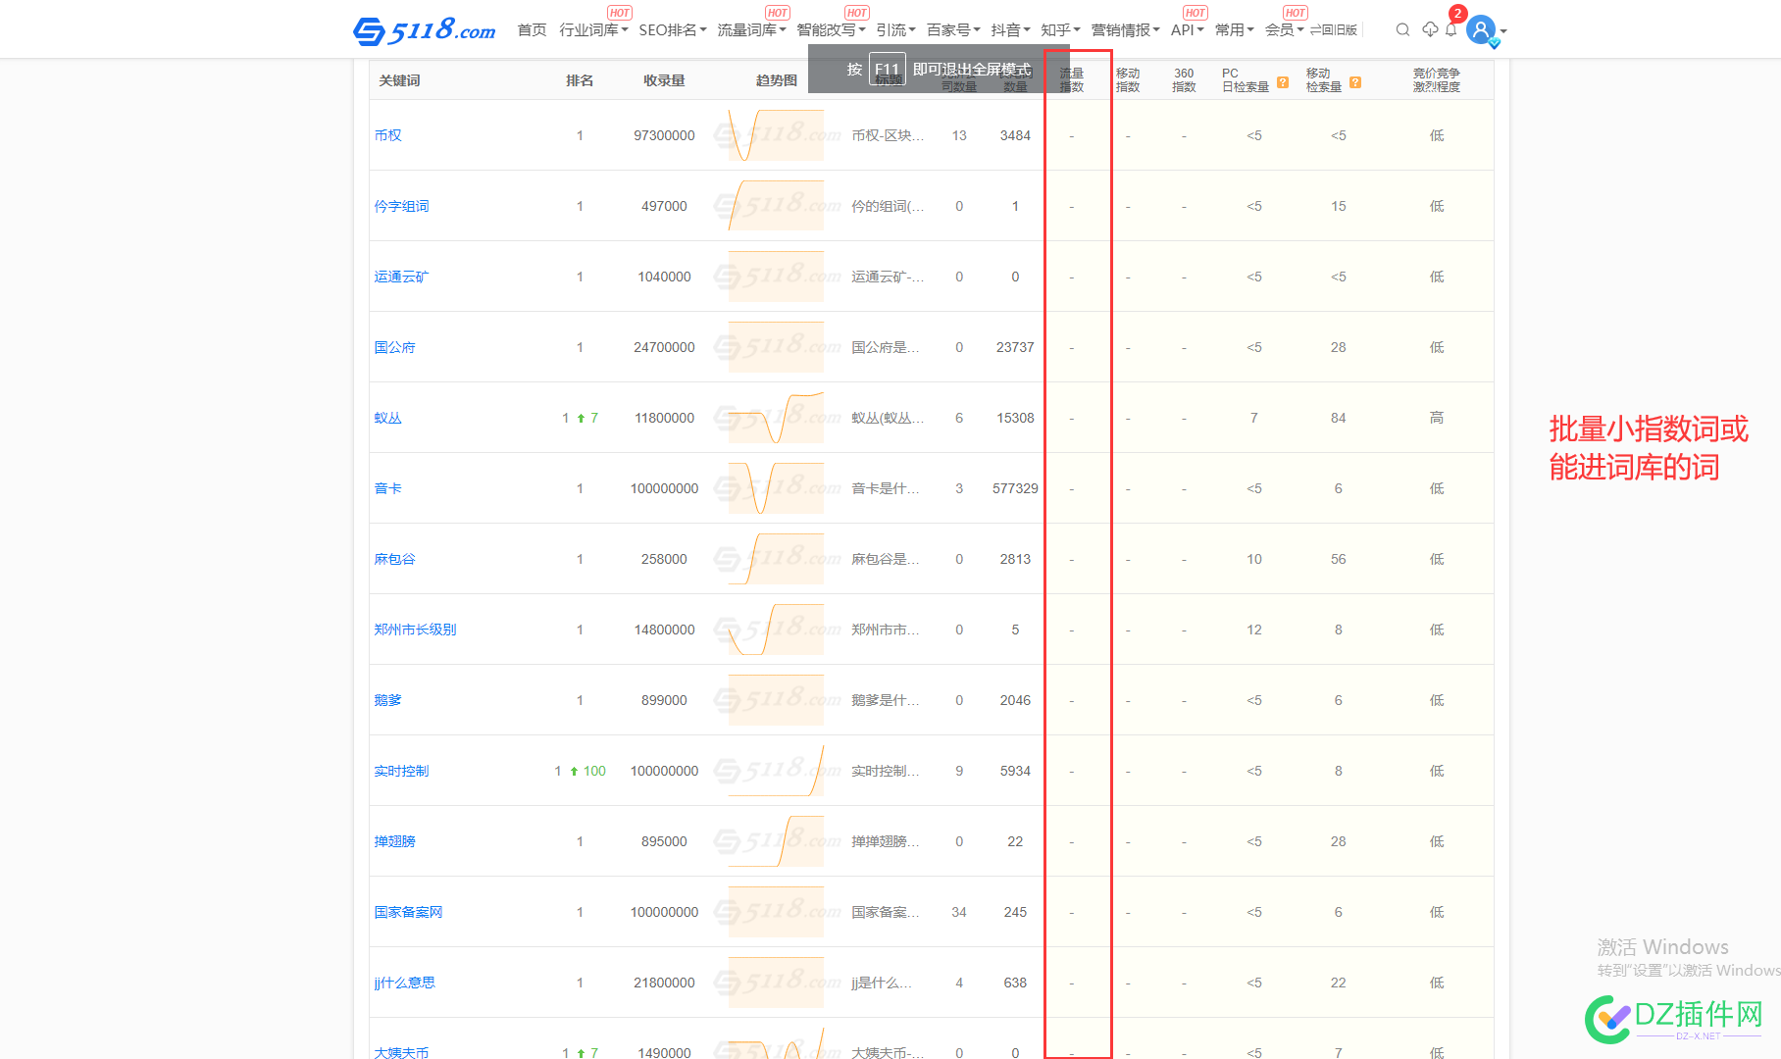Open keyword link 麻包谷
The image size is (1781, 1059).
click(x=394, y=559)
